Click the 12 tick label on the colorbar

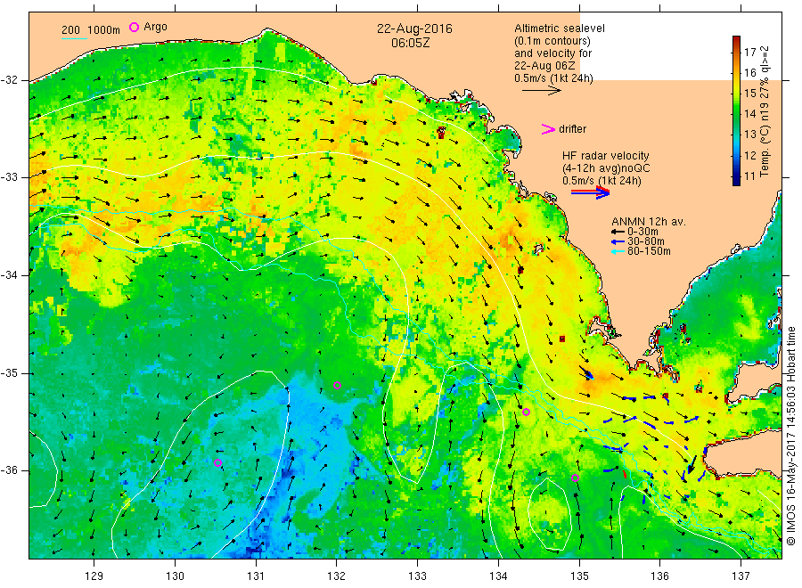749,155
